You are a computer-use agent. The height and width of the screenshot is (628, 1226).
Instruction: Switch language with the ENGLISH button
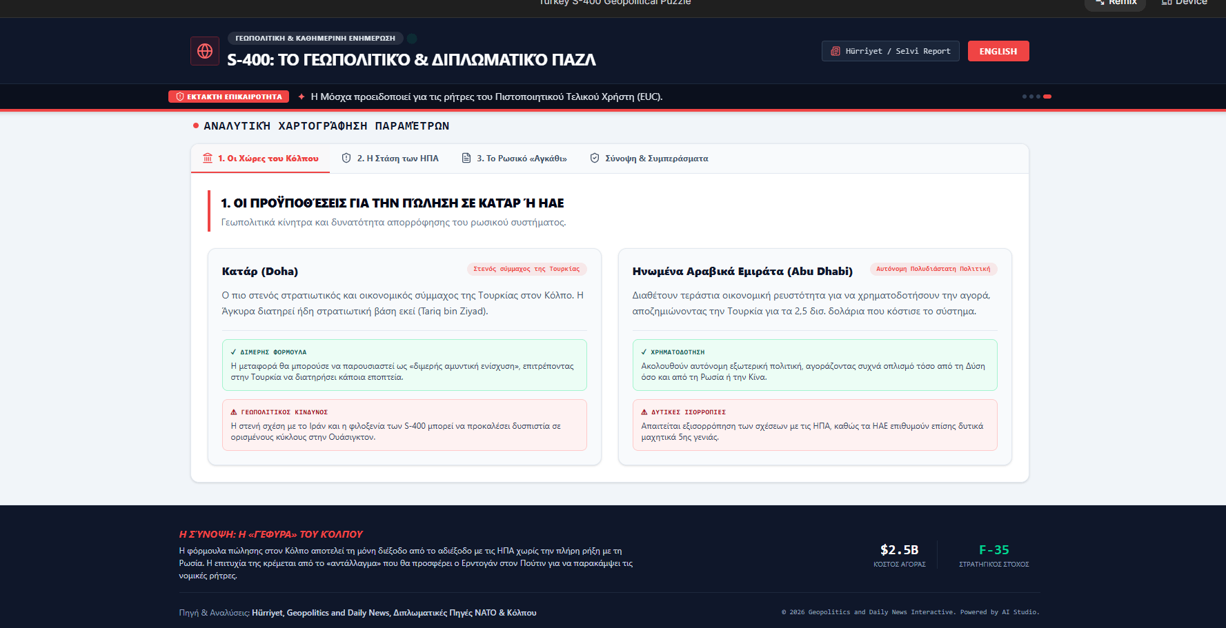pyautogui.click(x=998, y=51)
